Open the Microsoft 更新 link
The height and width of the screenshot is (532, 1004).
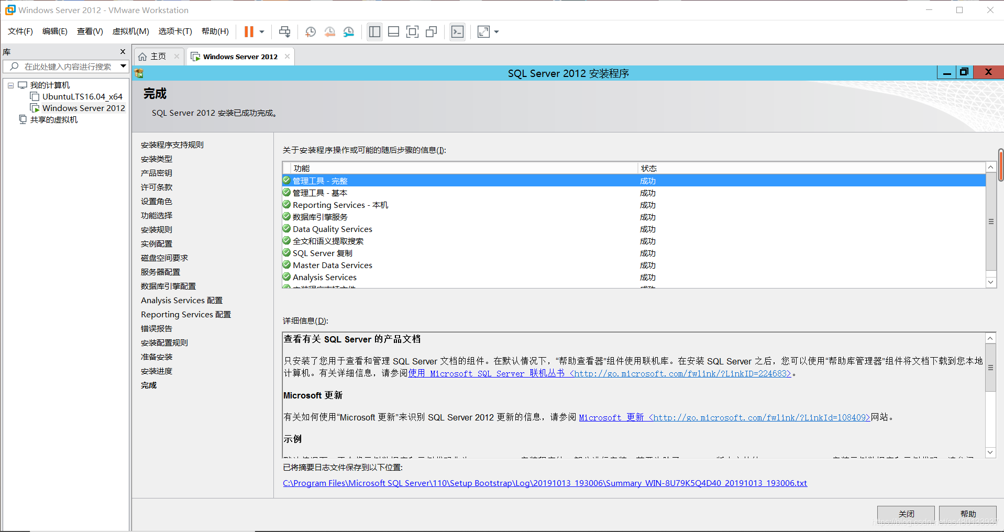pos(724,417)
